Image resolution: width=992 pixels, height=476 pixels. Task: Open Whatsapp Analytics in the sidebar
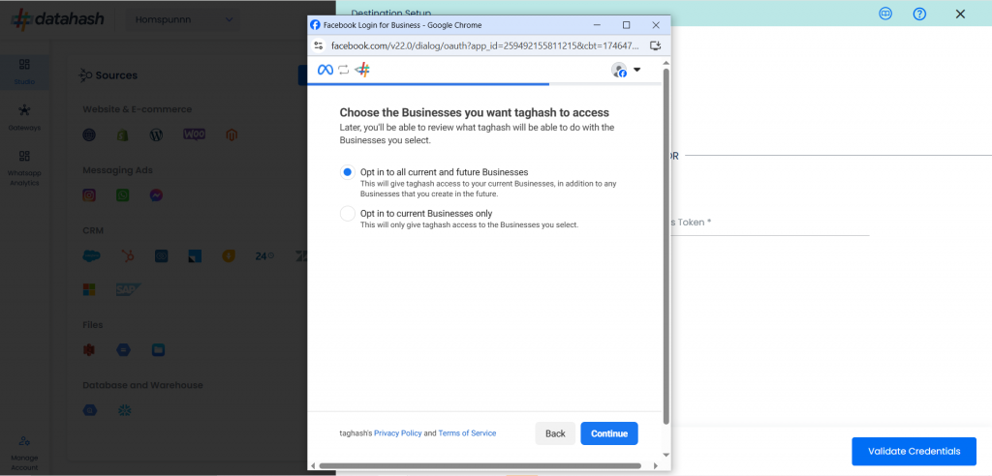[24, 168]
